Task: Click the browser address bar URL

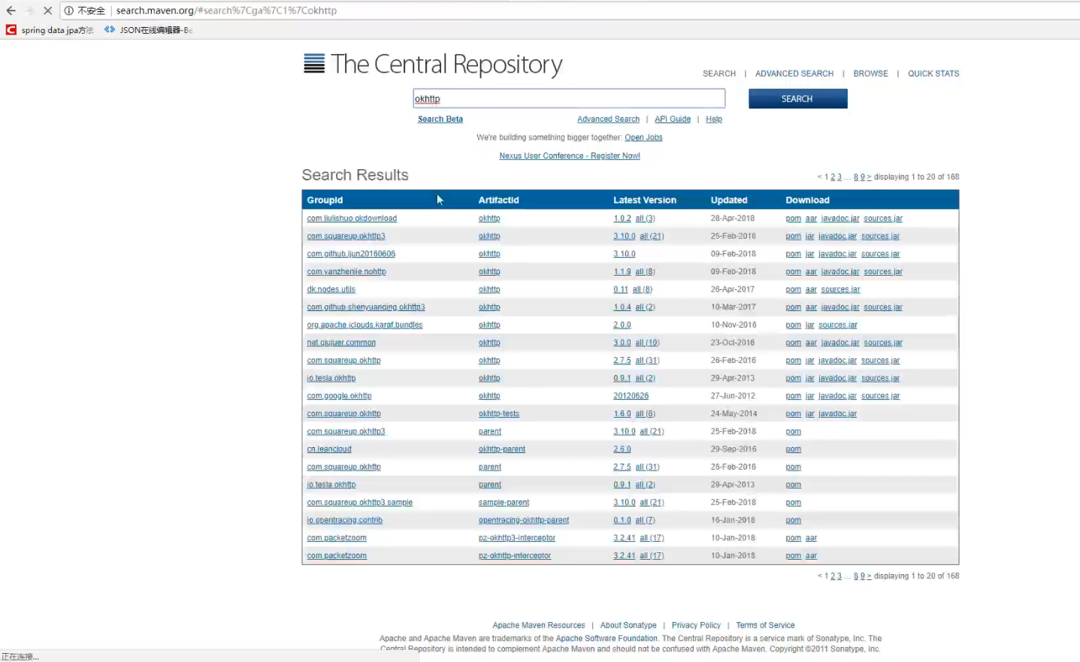Action: tap(226, 11)
